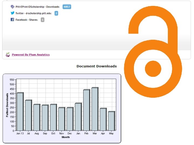194x145 pixels.
Task: Click the Jun 13 bar in chart
Action: pos(20,111)
